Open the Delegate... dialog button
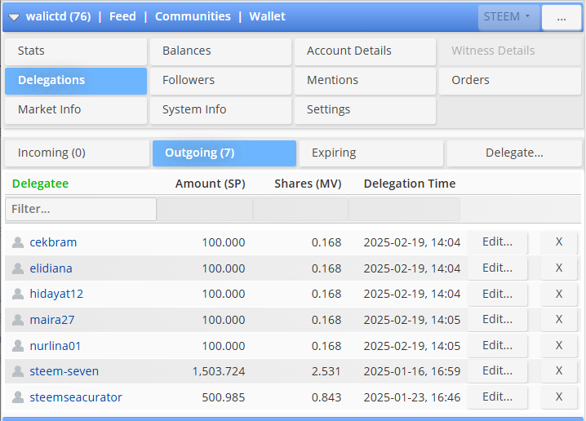Image resolution: width=586 pixels, height=421 pixels. (x=514, y=153)
